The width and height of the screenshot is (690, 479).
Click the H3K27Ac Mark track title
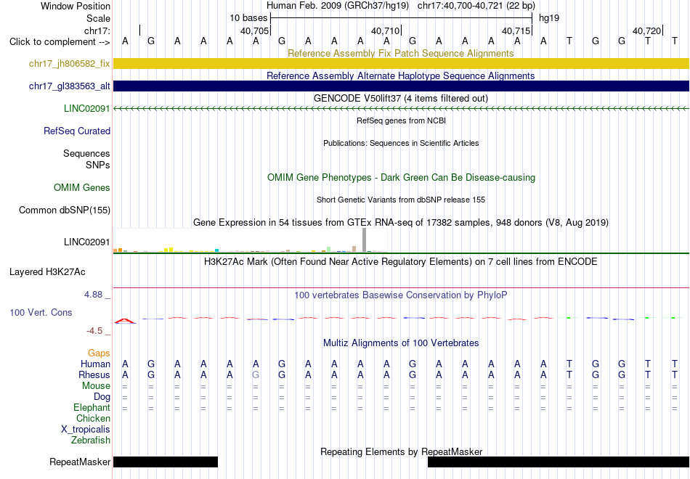tap(401, 262)
